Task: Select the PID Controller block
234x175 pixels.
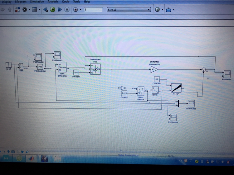Action: (x=40, y=67)
